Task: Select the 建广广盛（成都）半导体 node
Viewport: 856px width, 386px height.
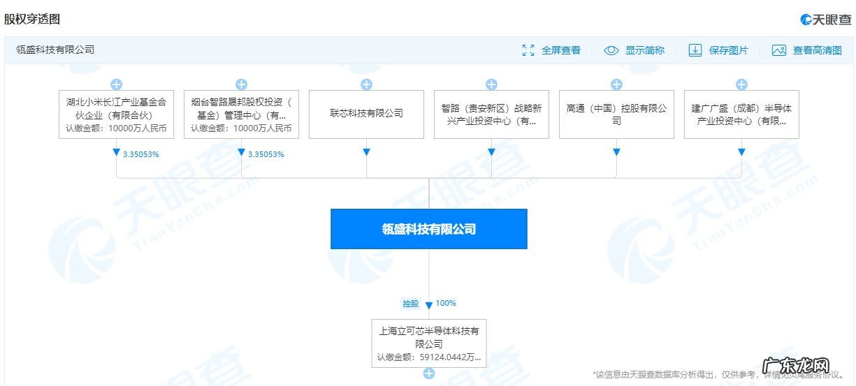Action: coord(741,114)
